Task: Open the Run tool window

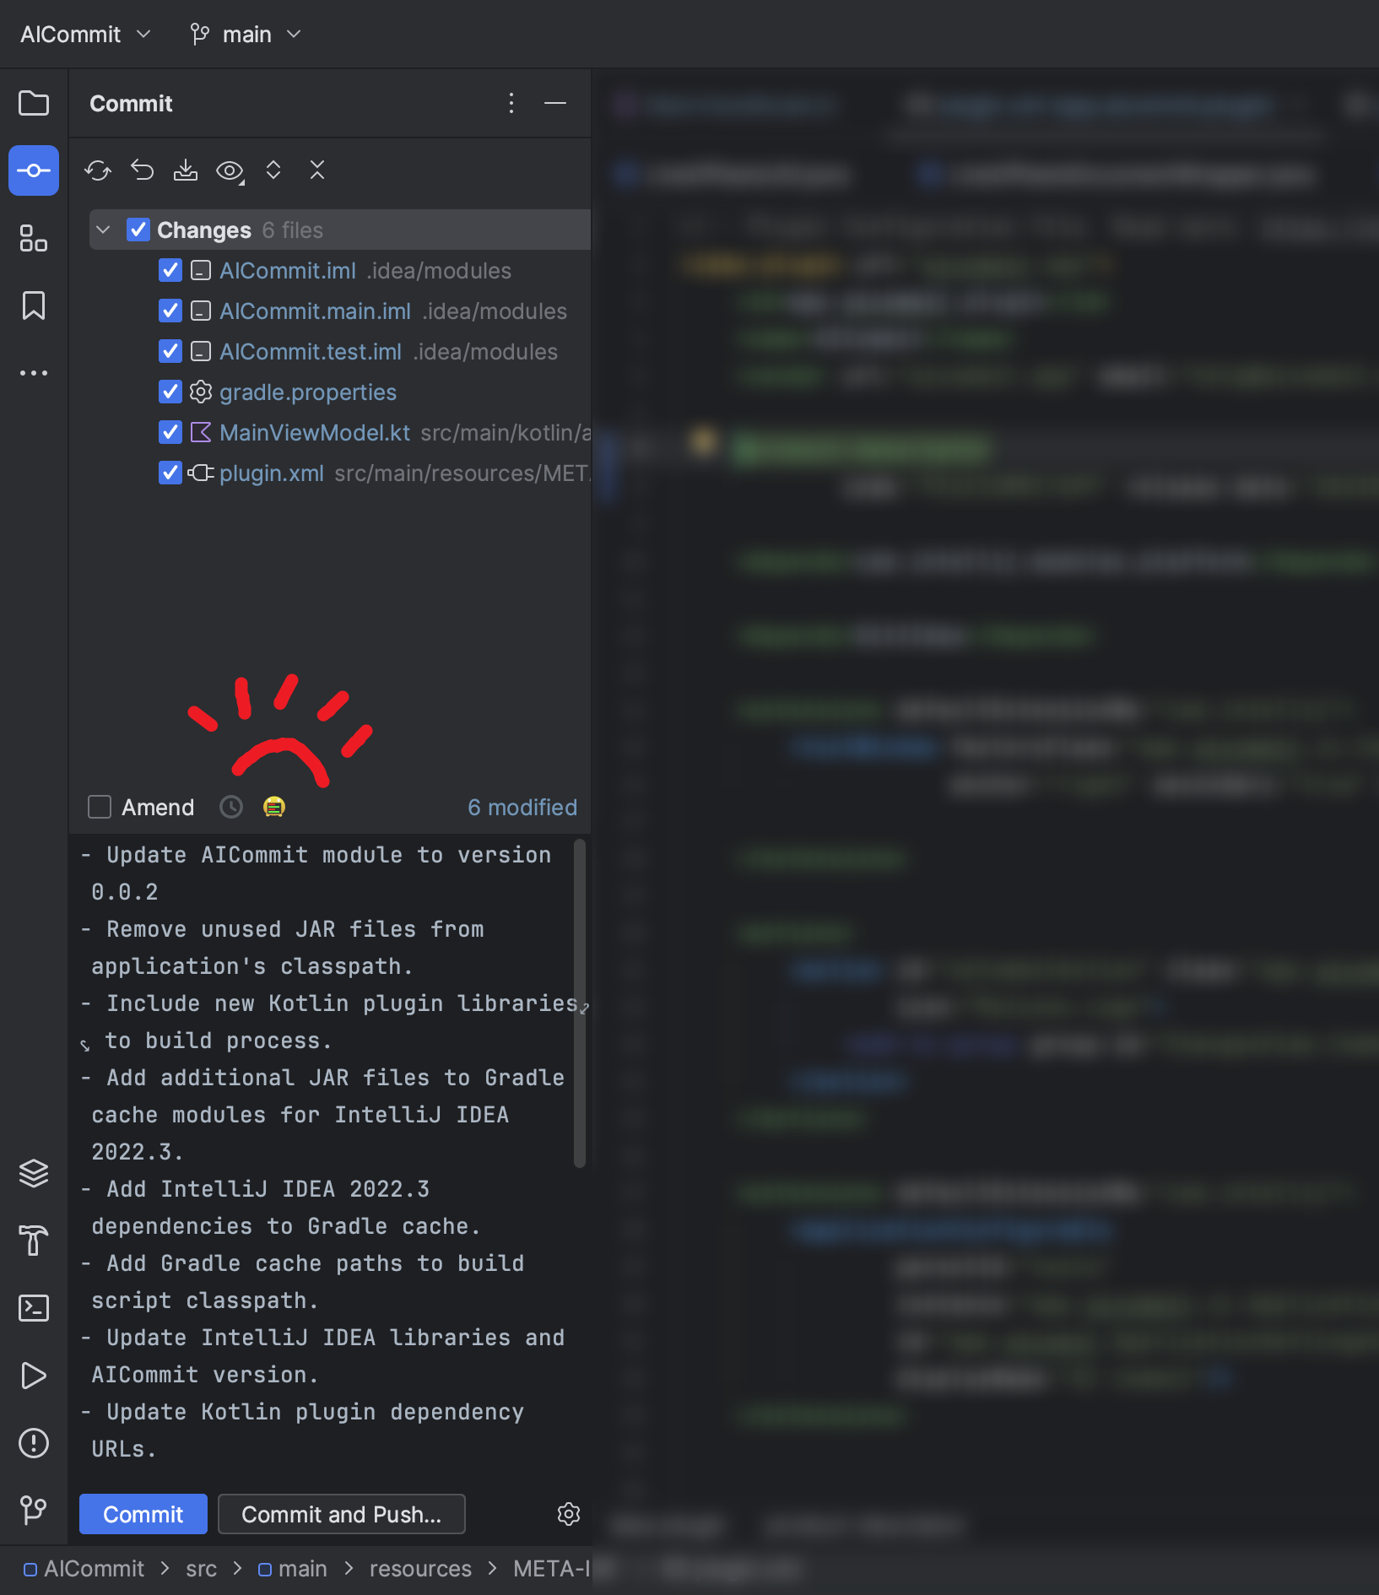Action: (x=34, y=1376)
